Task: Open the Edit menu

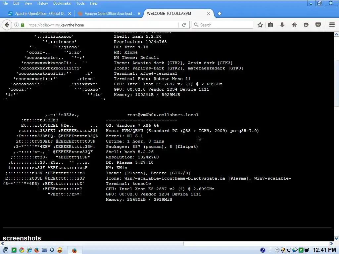Action: pyautogui.click(x=16, y=3)
